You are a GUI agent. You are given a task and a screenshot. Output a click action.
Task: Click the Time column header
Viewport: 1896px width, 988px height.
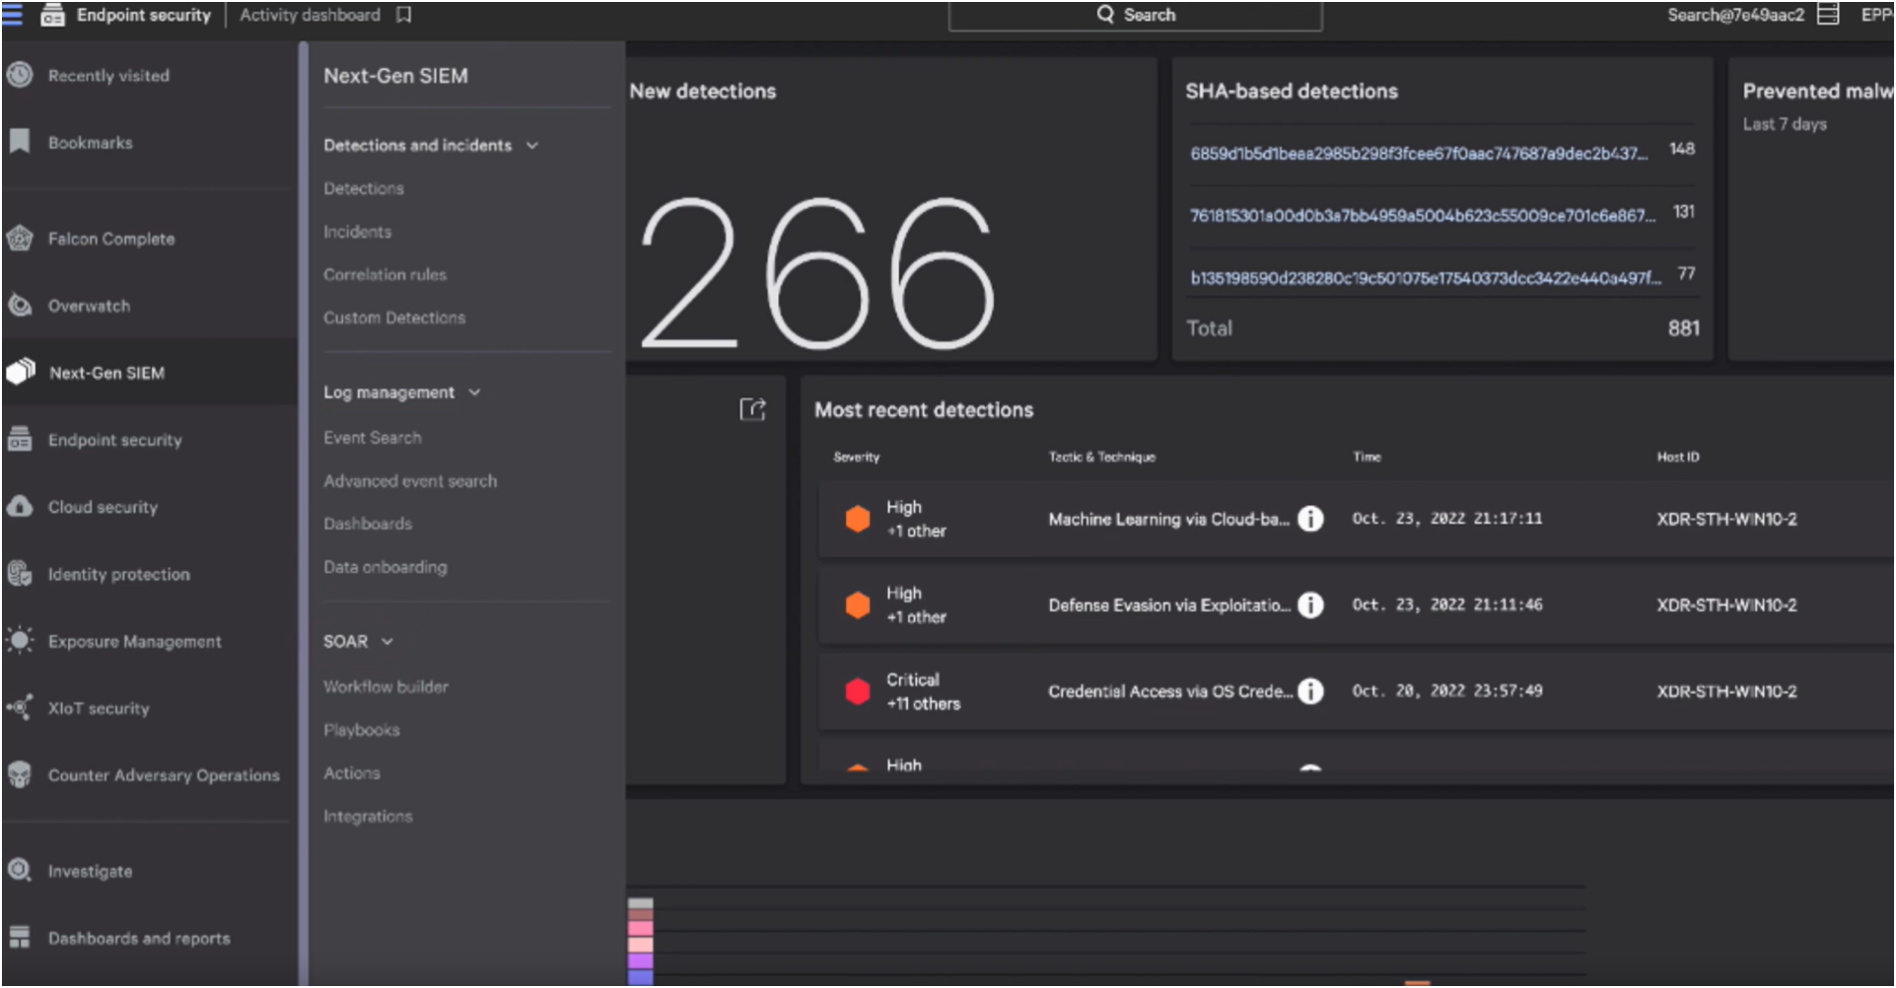[x=1367, y=457]
